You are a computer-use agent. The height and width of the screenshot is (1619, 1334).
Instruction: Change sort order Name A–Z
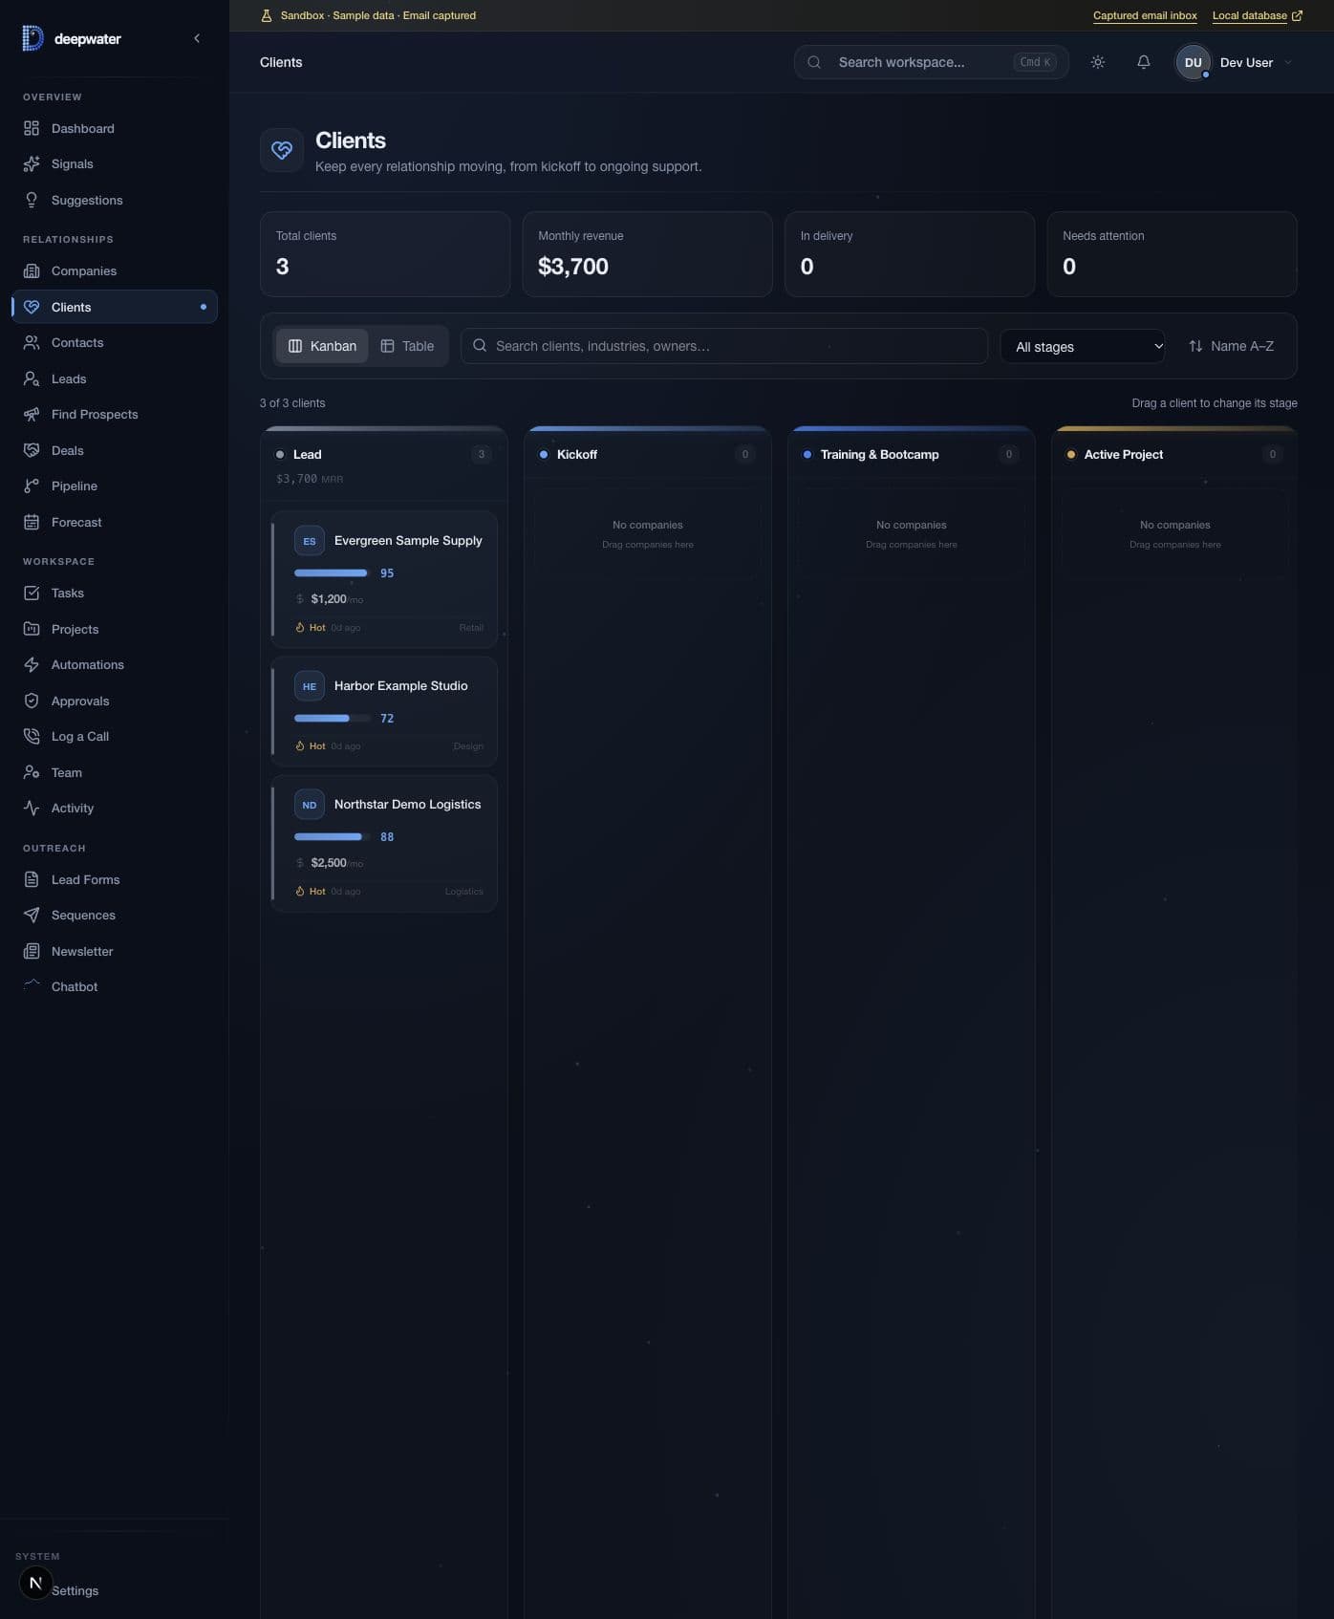pyautogui.click(x=1232, y=346)
